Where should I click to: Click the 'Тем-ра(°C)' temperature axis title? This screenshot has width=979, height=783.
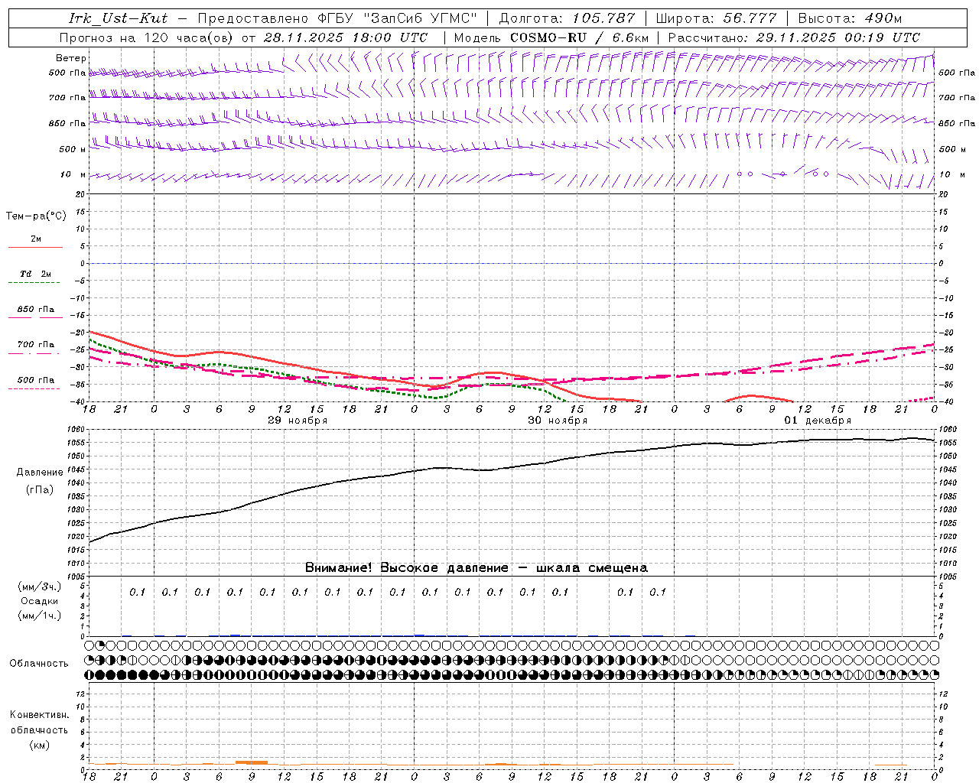pos(36,216)
